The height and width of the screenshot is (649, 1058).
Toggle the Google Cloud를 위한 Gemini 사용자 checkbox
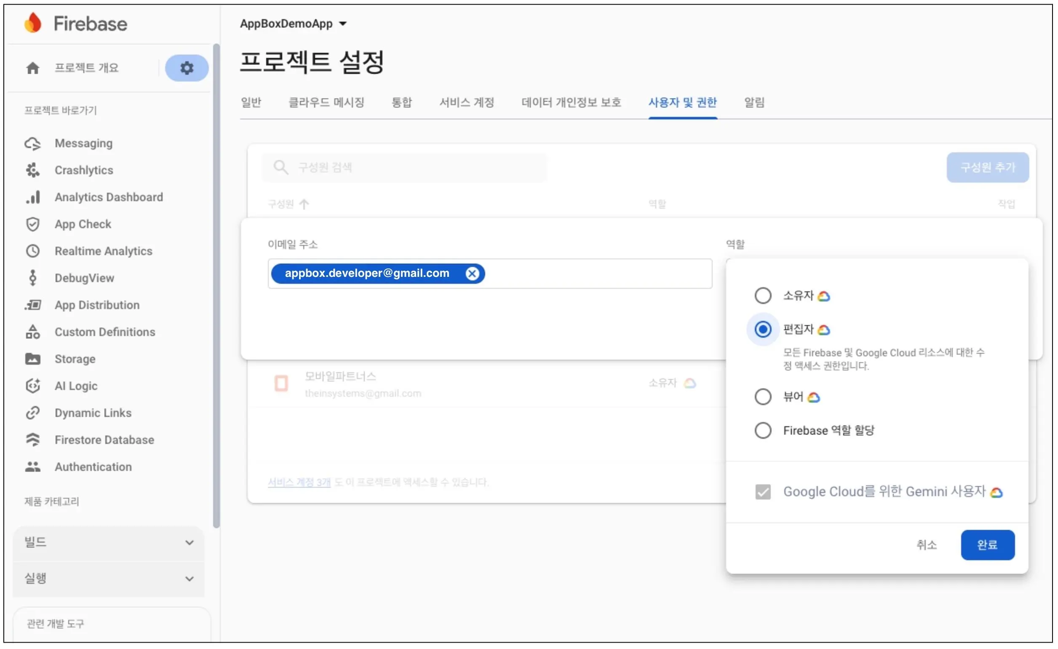763,492
